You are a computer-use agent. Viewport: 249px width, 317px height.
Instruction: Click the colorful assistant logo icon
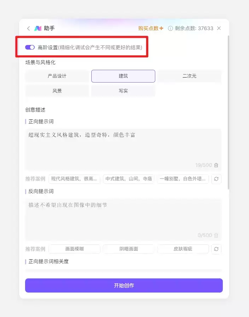pyautogui.click(x=38, y=28)
